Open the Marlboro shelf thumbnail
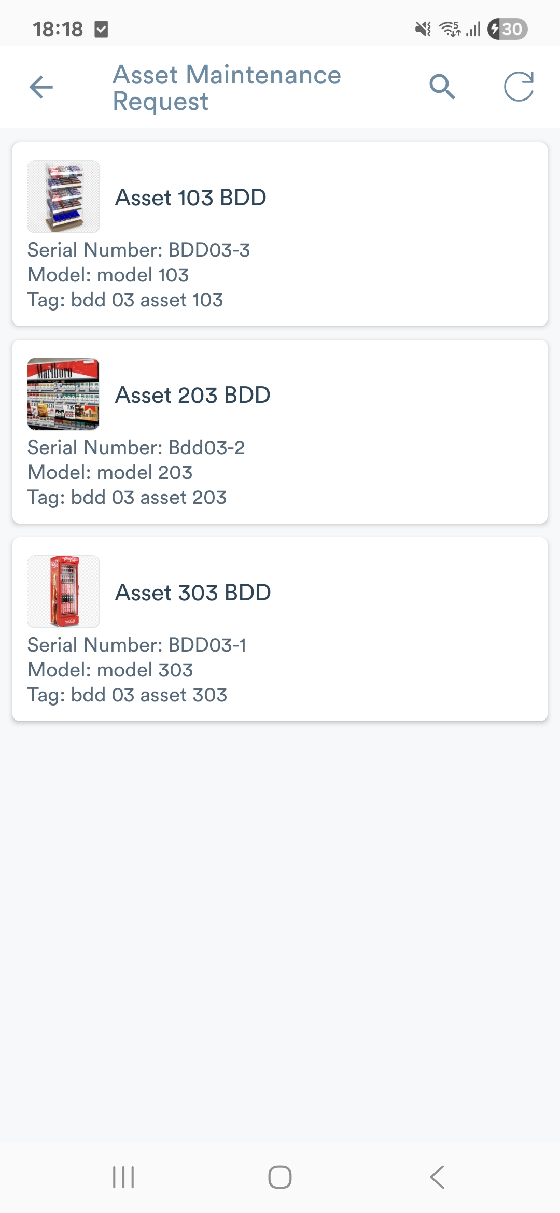Image resolution: width=560 pixels, height=1213 pixels. point(63,394)
